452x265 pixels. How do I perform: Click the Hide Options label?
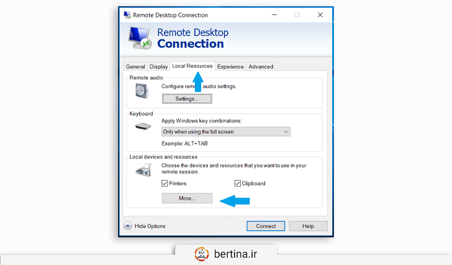(150, 226)
